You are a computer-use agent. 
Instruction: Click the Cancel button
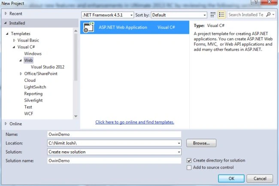click(x=260, y=178)
